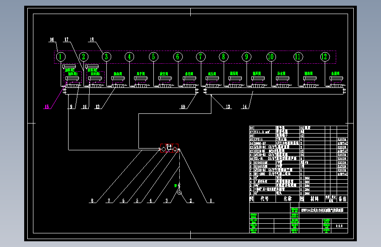Image resolution: width=381 pixels, height=247 pixels.
Task: Click the green 风干阀 valve label
Action: coord(141,74)
